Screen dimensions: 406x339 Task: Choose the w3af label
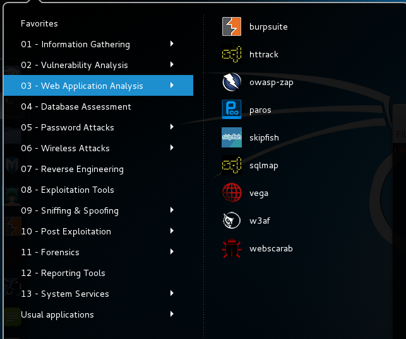[260, 221]
